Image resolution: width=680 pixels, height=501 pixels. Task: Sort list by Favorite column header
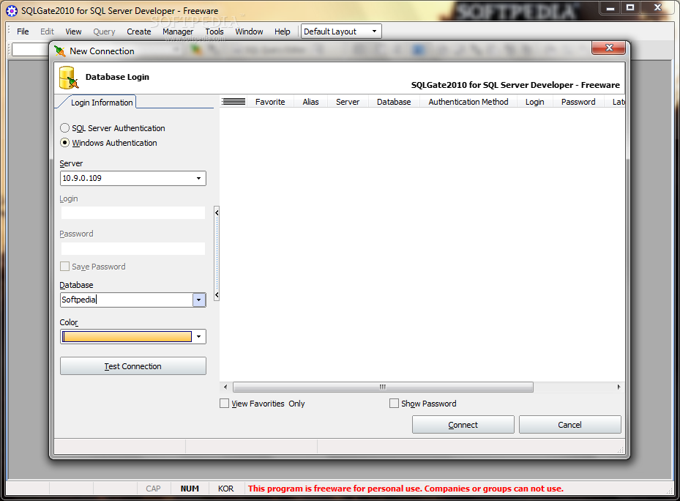(270, 102)
